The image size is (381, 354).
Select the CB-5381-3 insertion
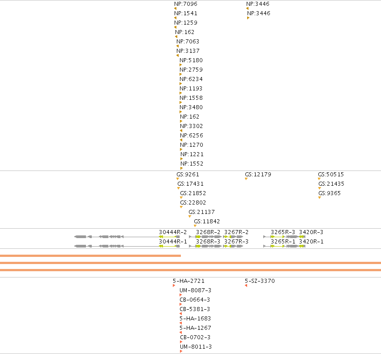coord(195,309)
